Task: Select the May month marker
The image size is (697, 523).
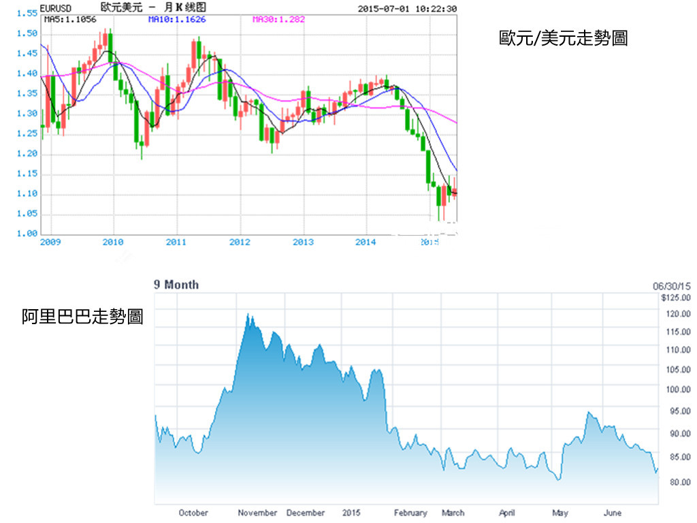Action: (x=560, y=513)
